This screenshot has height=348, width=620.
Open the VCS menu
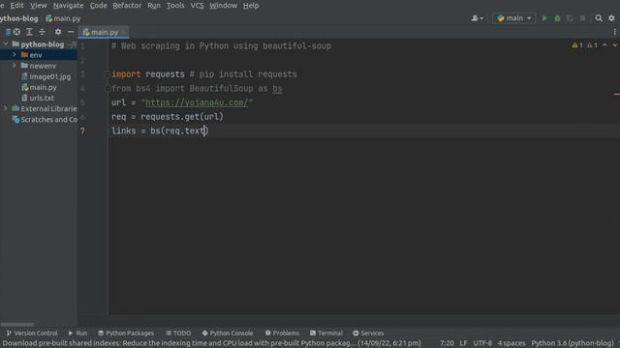coord(197,6)
